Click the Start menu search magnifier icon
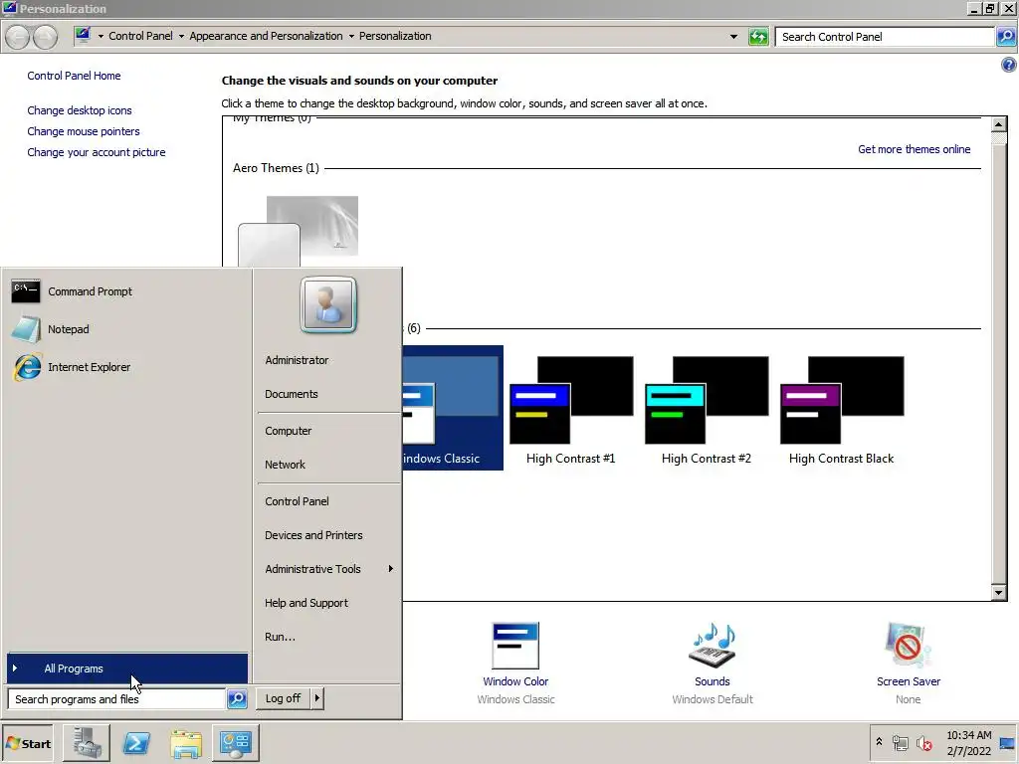 [237, 699]
